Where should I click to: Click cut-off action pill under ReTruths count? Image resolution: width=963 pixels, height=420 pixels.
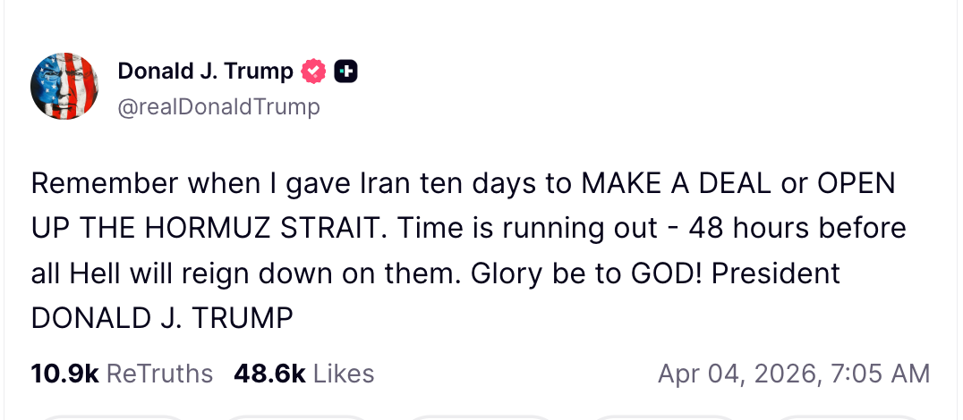coord(112,416)
